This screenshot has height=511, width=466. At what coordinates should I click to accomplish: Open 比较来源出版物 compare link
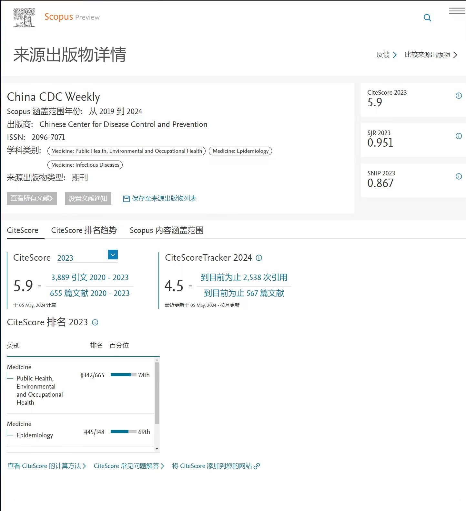tap(431, 55)
